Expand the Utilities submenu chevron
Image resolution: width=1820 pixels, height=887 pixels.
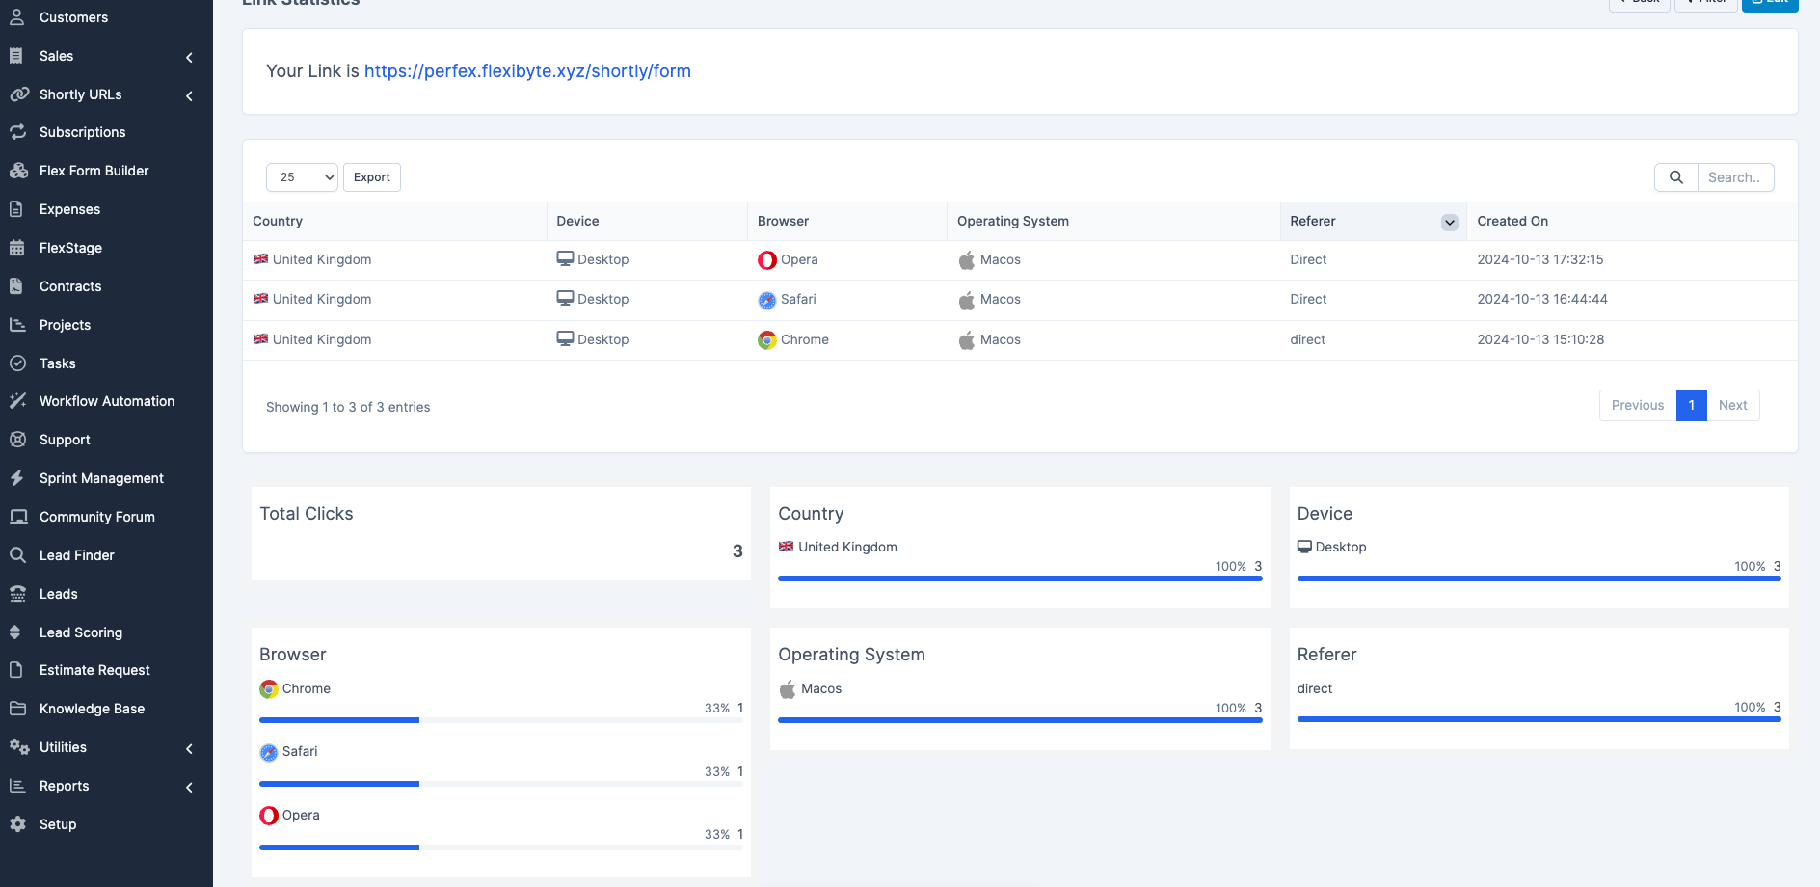(190, 748)
